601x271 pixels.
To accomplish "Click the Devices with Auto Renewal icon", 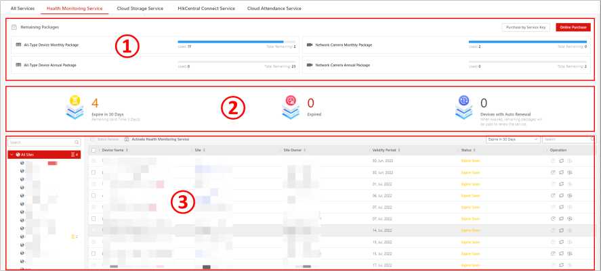I will pos(464,107).
